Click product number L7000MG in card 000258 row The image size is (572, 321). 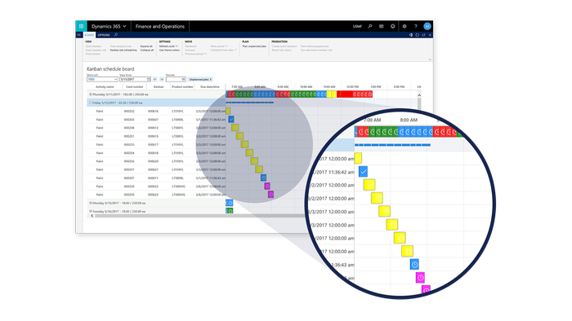[178, 186]
